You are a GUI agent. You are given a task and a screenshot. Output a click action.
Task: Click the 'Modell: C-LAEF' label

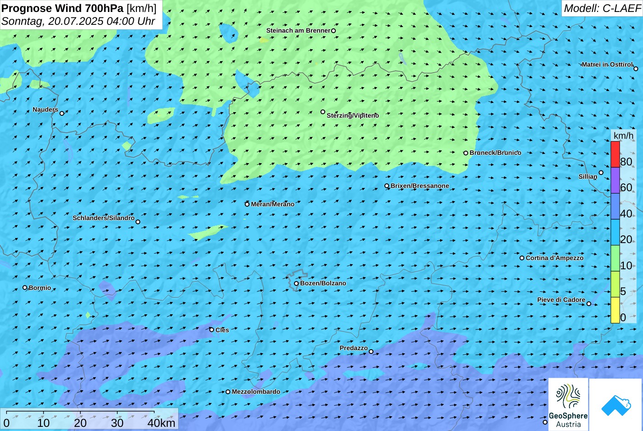click(602, 8)
